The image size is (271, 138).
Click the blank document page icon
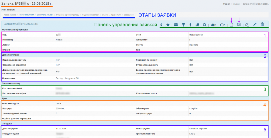tap(231, 25)
